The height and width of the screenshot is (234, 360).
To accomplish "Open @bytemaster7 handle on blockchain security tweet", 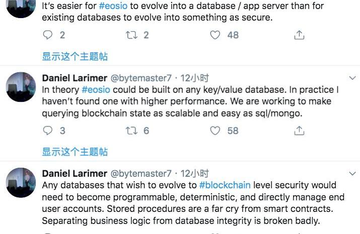I will click(x=141, y=174).
